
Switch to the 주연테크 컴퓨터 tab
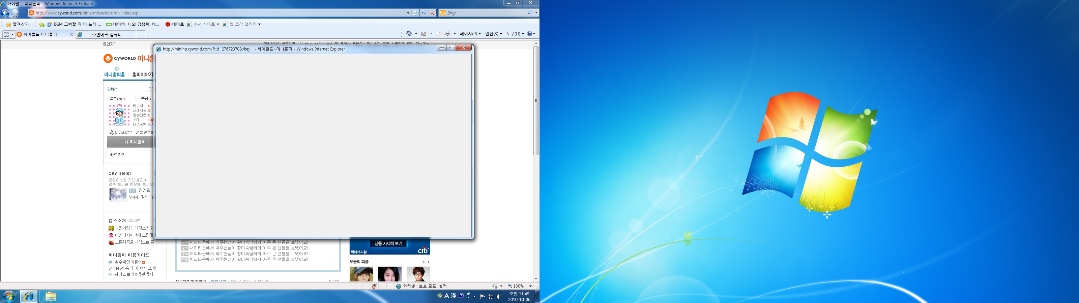[106, 34]
